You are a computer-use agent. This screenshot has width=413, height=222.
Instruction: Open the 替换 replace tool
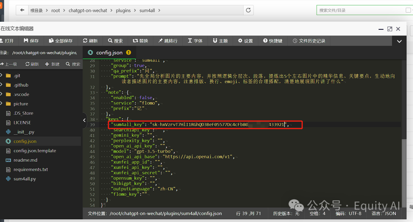(x=140, y=41)
